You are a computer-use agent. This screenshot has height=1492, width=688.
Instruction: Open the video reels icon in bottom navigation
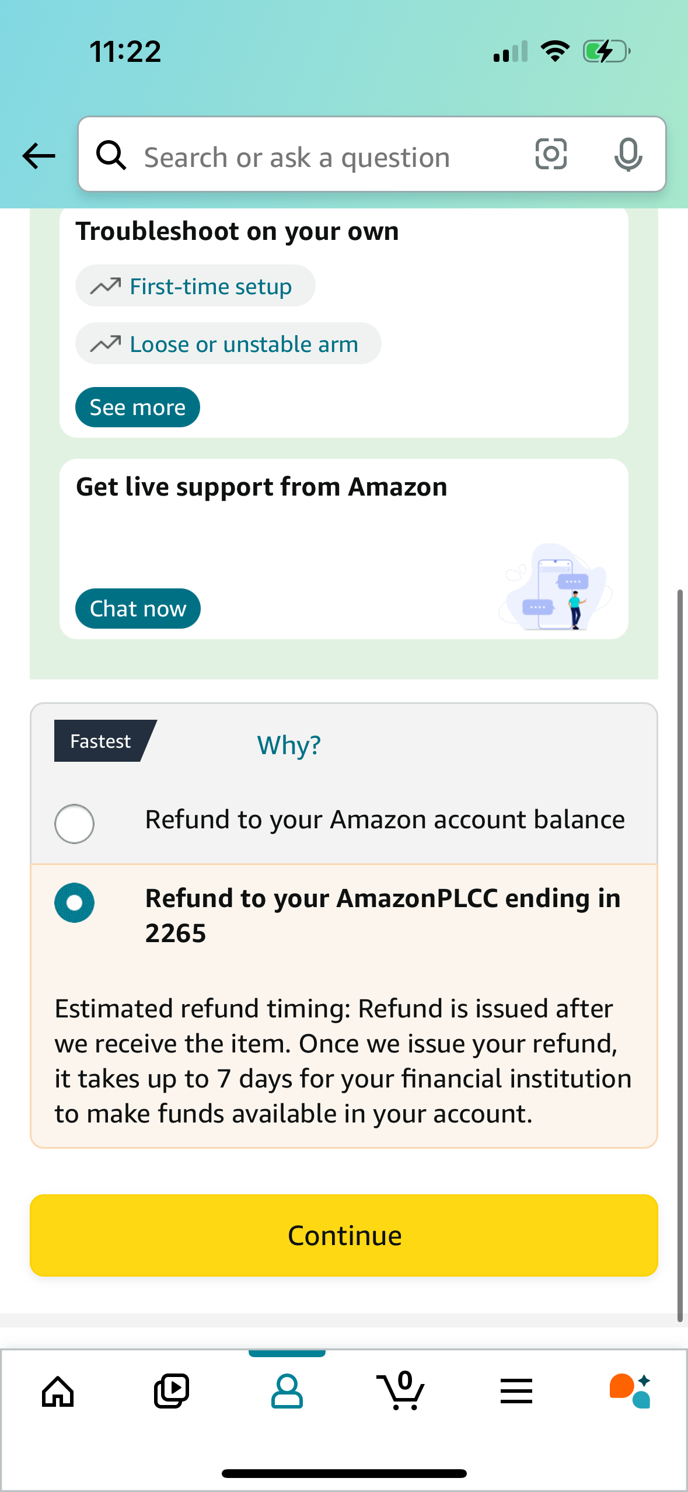(x=172, y=1392)
